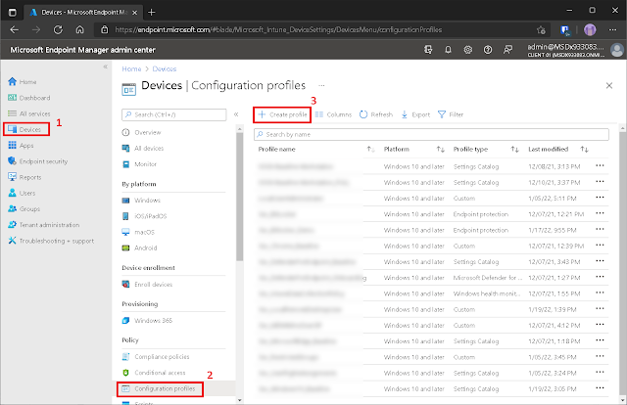Select Configuration profiles under Policy
The image size is (627, 405).
[x=160, y=388]
